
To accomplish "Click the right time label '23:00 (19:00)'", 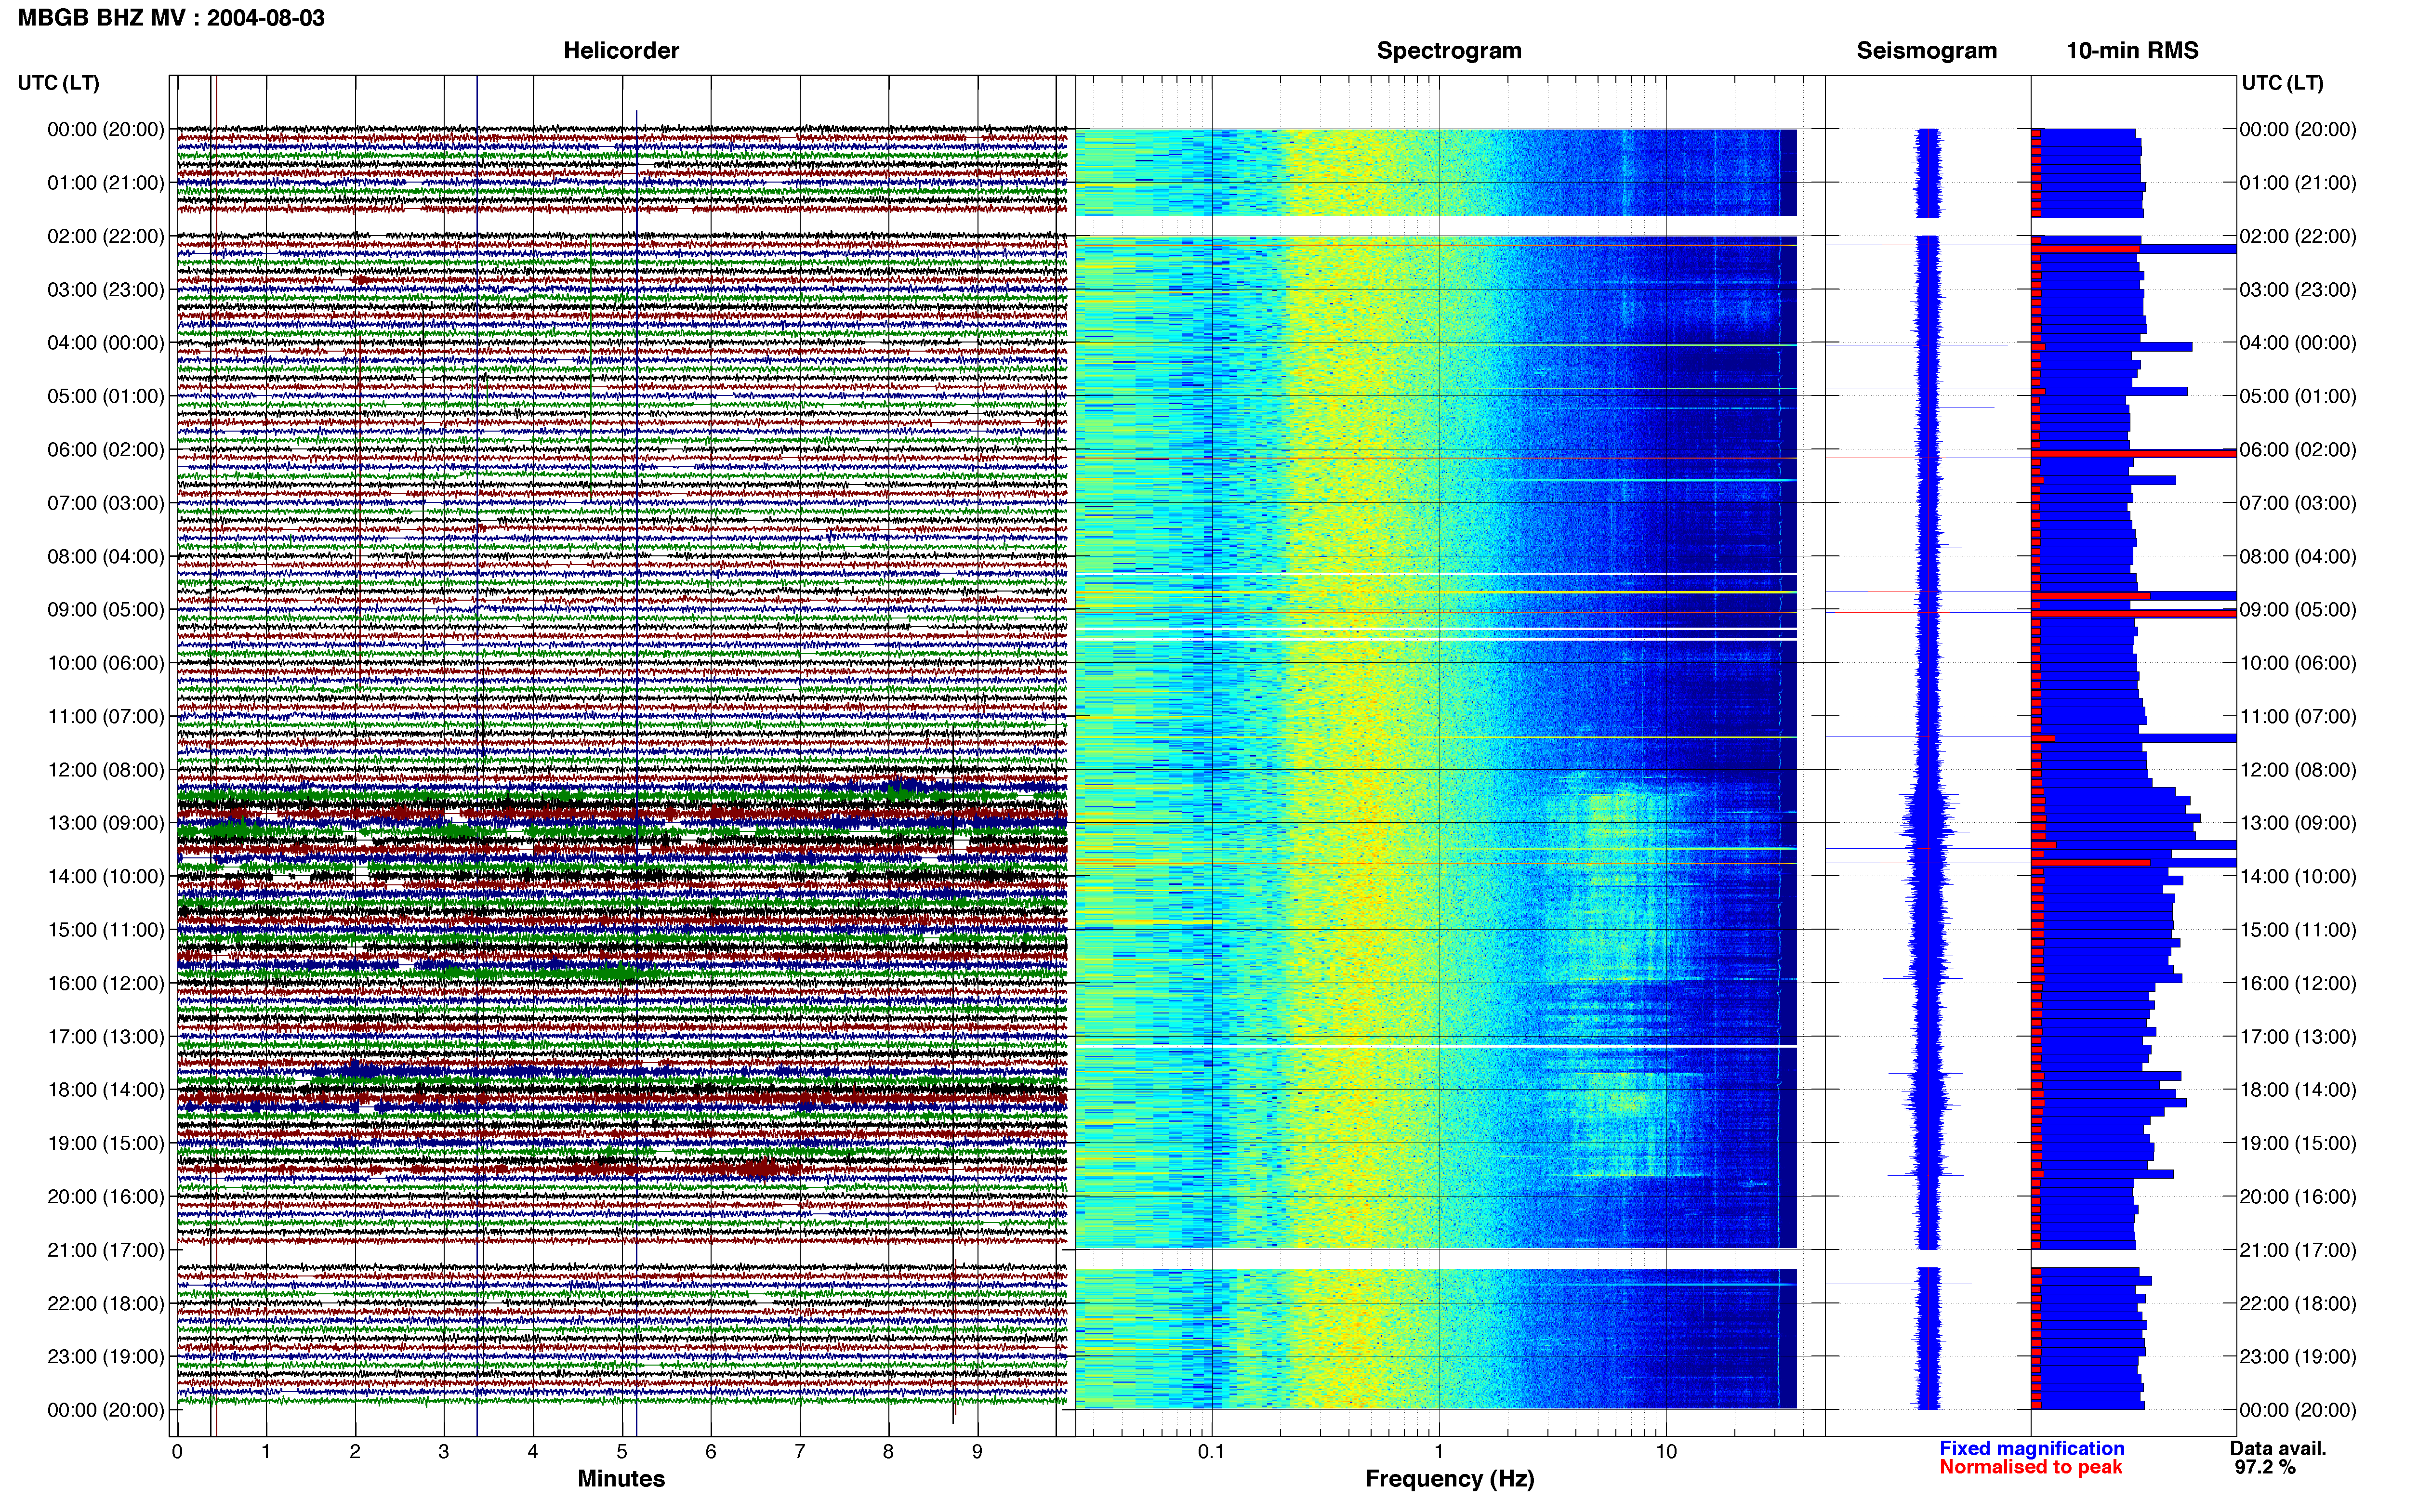I will 2298,1357.
